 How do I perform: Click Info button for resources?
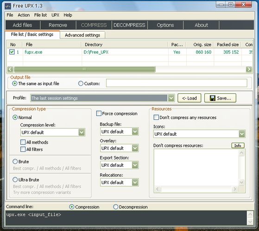coord(238,145)
